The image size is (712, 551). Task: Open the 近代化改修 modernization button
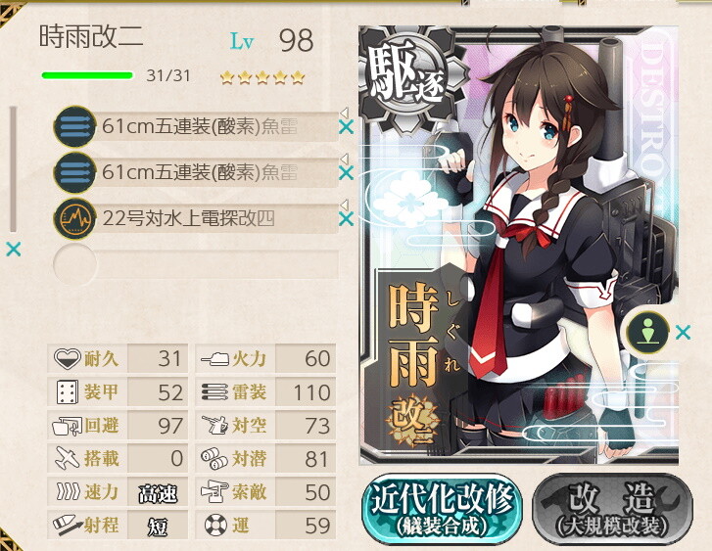[443, 509]
